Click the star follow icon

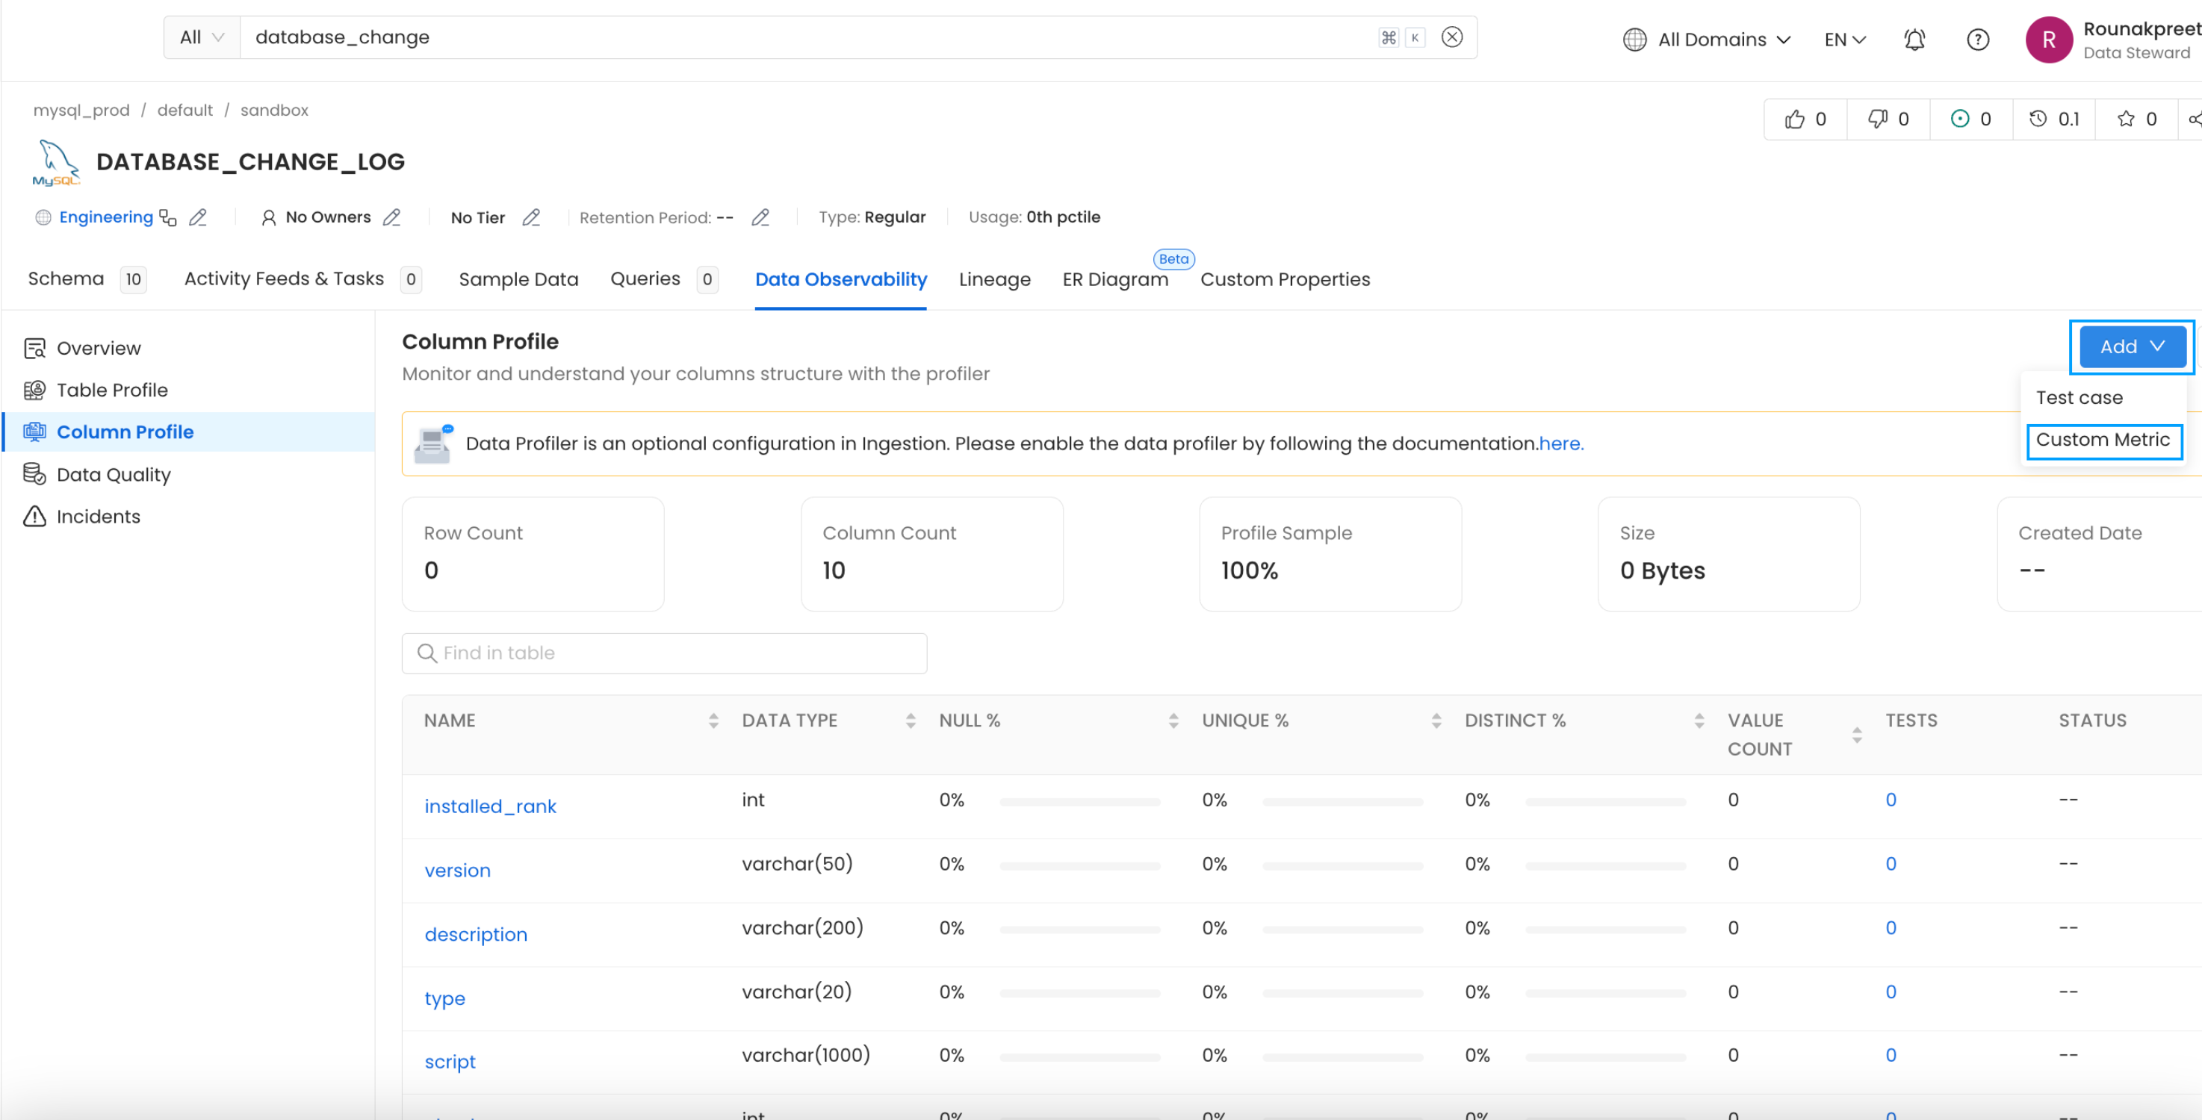click(x=2126, y=119)
